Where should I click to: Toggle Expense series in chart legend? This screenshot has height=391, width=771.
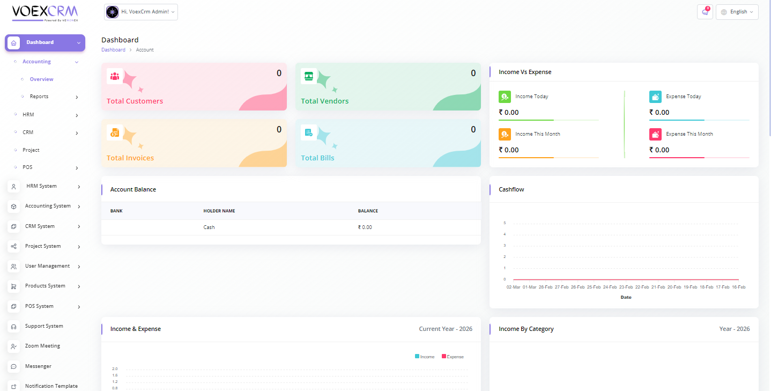tap(453, 357)
